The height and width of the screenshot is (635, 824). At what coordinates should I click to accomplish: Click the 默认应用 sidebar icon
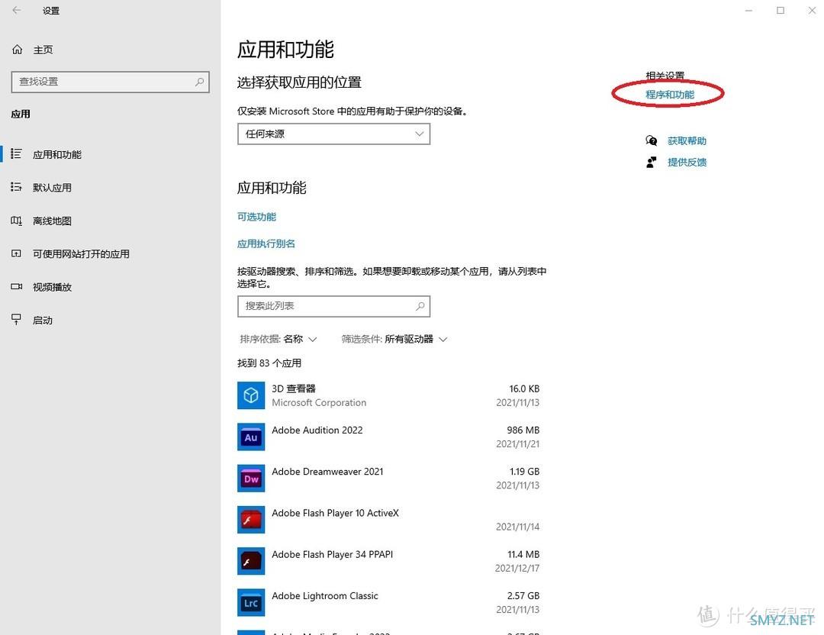16,187
